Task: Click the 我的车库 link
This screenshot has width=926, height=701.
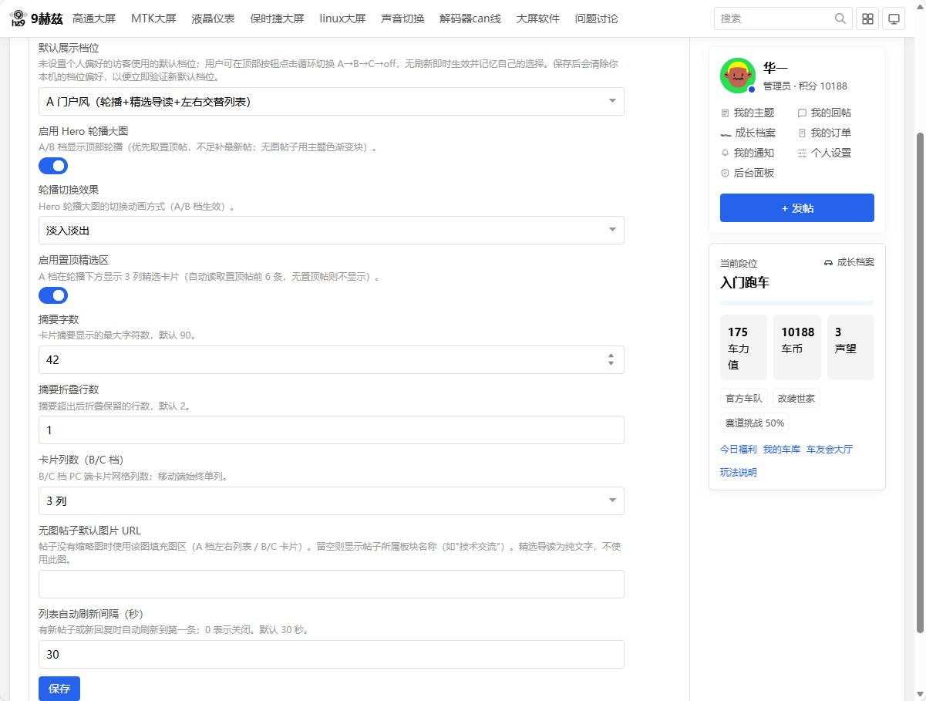Action: coord(782,449)
